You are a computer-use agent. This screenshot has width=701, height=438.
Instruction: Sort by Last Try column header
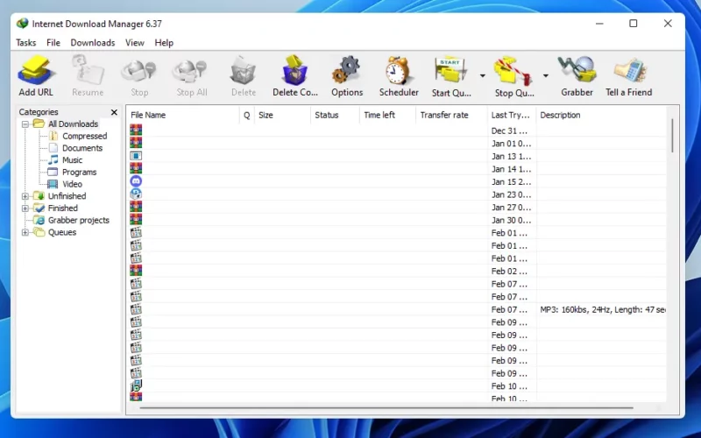(512, 116)
